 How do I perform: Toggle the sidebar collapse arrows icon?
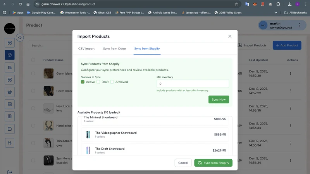click(x=20, y=38)
